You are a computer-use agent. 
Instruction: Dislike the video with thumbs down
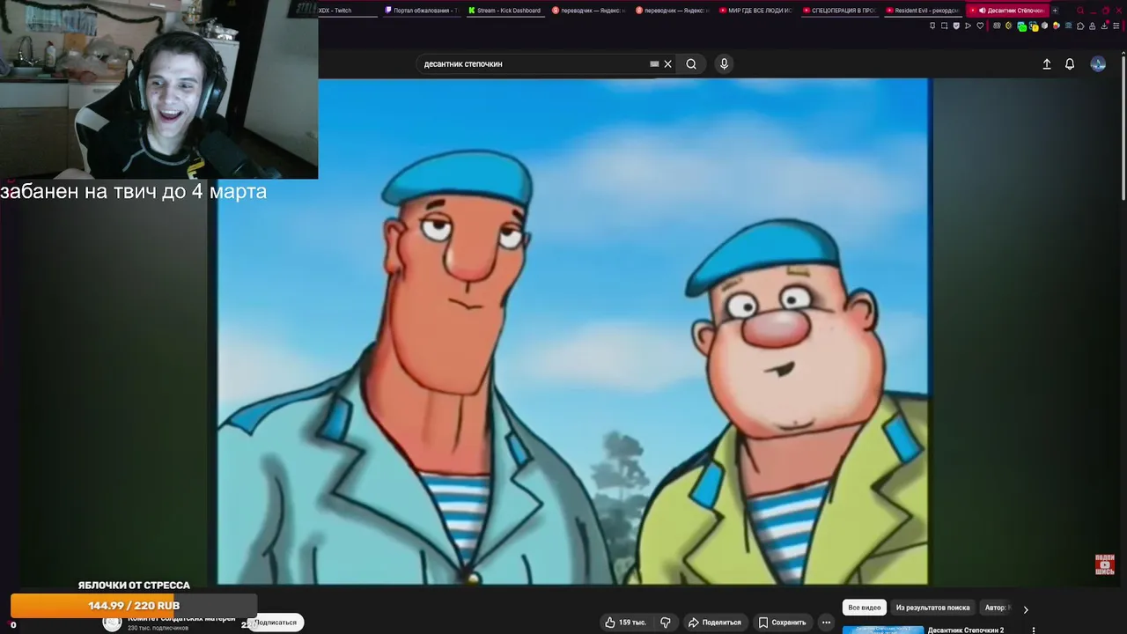tap(666, 623)
